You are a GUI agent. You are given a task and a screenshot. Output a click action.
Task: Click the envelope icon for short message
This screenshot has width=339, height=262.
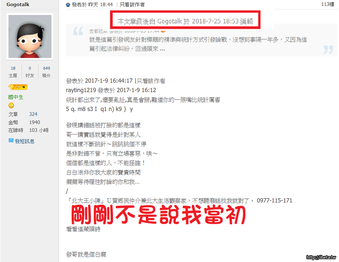[x=11, y=141]
